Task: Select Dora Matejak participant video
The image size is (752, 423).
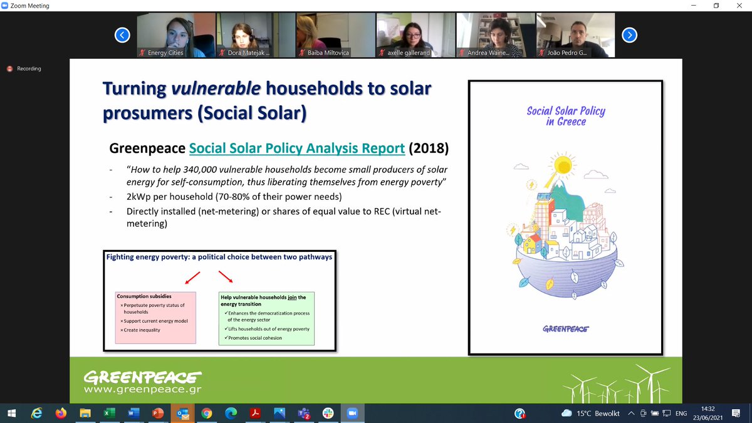Action: coord(256,35)
